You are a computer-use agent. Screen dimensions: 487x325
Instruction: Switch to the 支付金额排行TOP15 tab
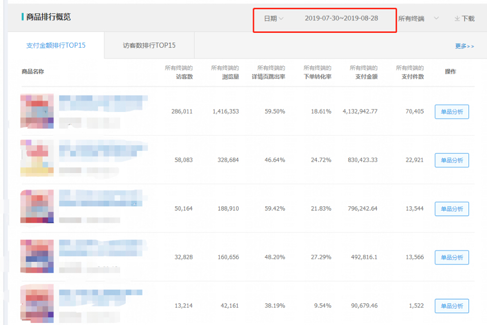click(x=56, y=46)
